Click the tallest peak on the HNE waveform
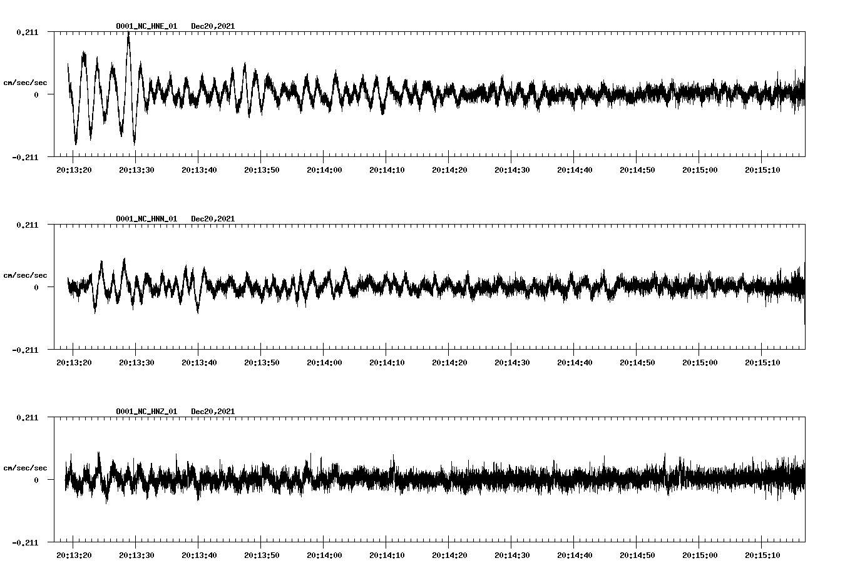 click(x=128, y=34)
